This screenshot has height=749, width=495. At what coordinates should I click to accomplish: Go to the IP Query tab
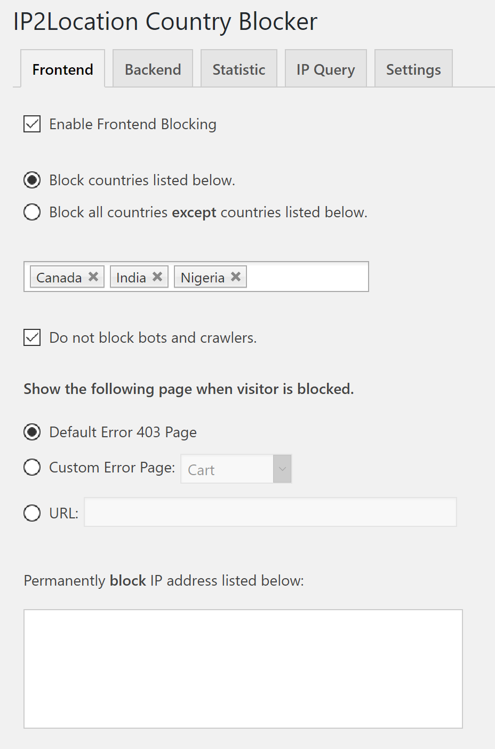pos(325,69)
